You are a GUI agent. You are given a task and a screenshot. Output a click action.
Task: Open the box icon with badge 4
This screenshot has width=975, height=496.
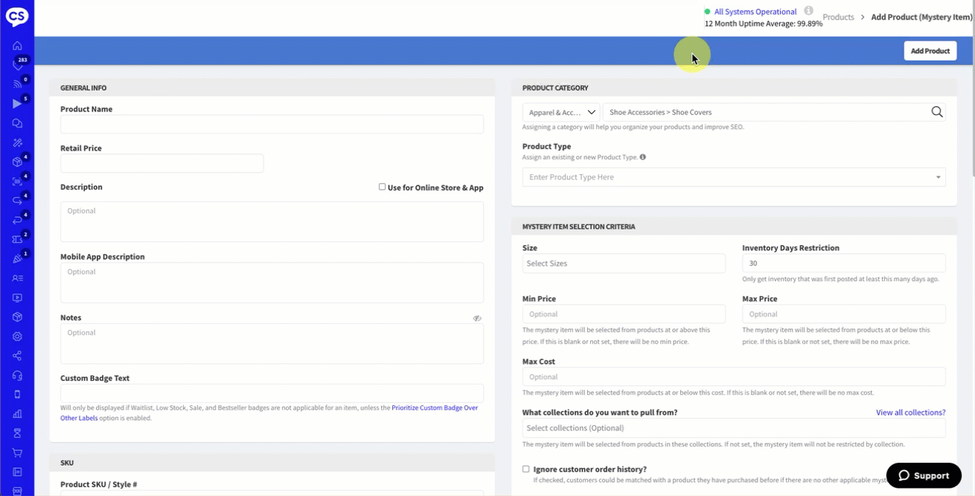click(x=17, y=162)
